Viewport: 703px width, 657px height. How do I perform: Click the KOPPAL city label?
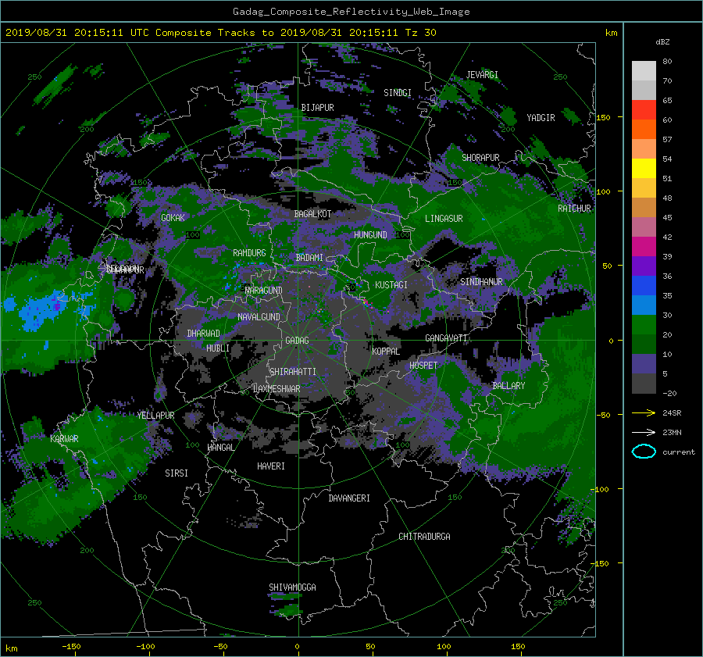(x=386, y=351)
